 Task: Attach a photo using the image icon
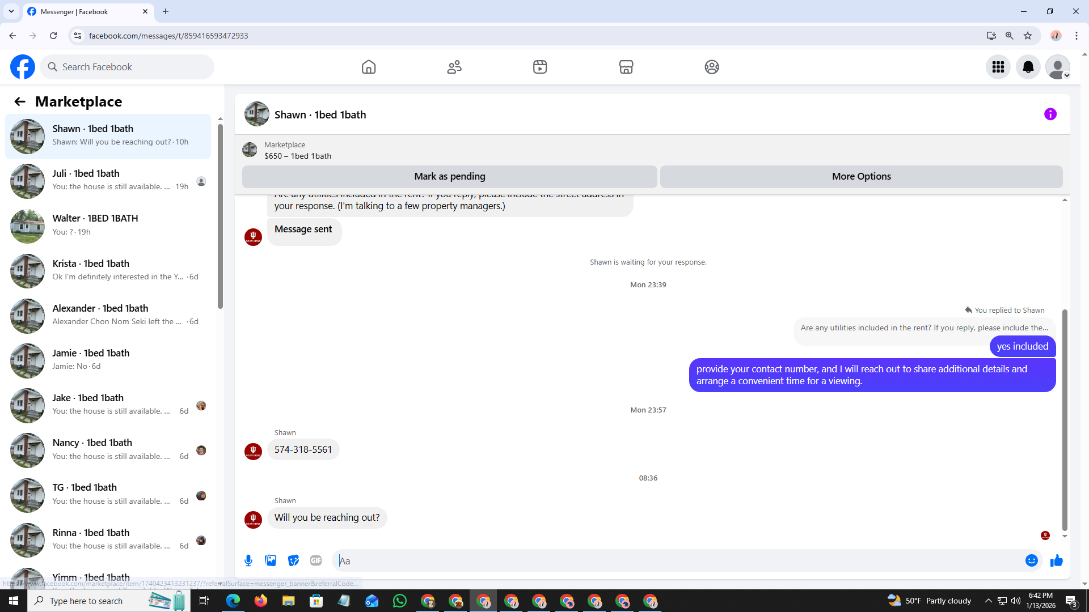pos(271,561)
